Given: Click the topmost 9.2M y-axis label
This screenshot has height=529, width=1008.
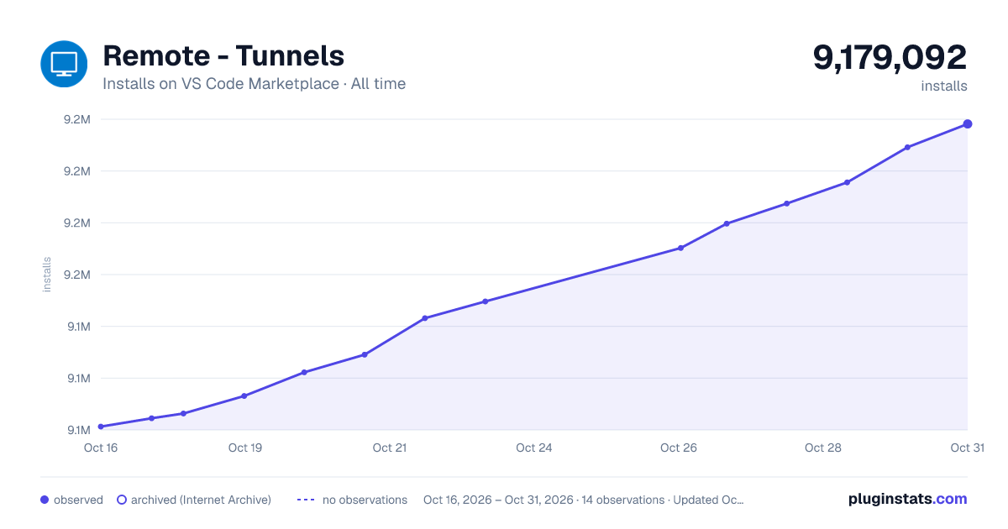Looking at the screenshot, I should pos(77,119).
